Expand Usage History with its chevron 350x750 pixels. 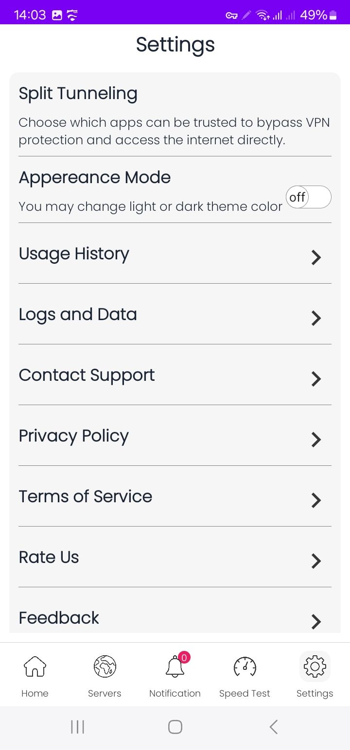pos(316,257)
